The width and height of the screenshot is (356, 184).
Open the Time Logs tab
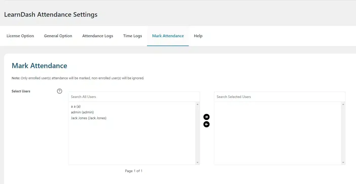[x=132, y=36]
